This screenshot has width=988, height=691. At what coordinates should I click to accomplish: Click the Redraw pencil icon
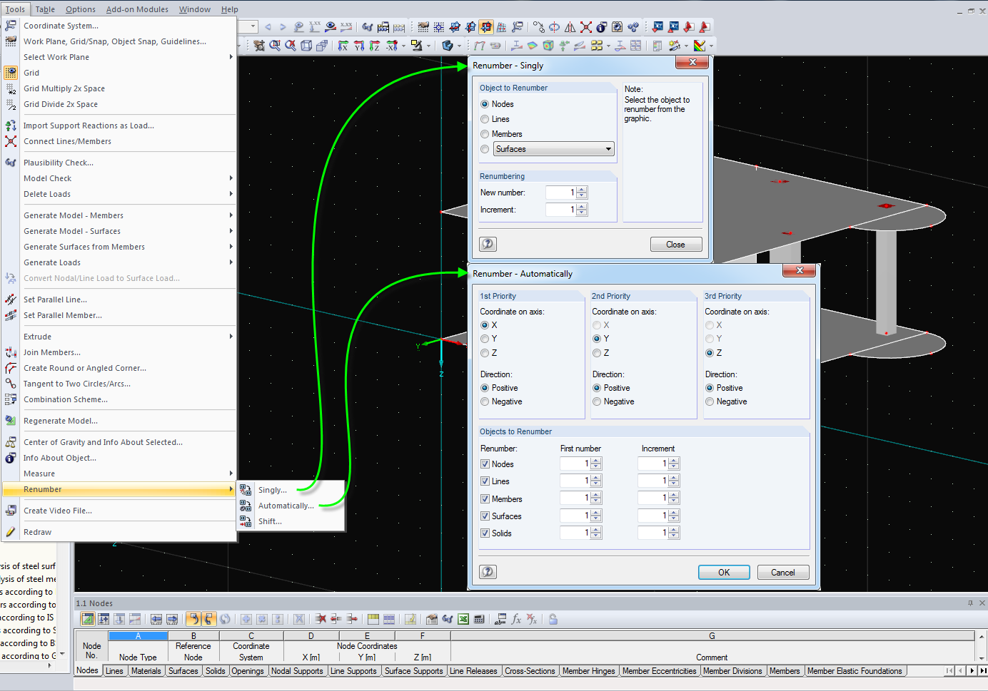[11, 532]
